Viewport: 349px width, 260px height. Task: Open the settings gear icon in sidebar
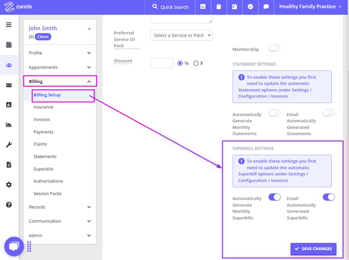click(x=9, y=184)
